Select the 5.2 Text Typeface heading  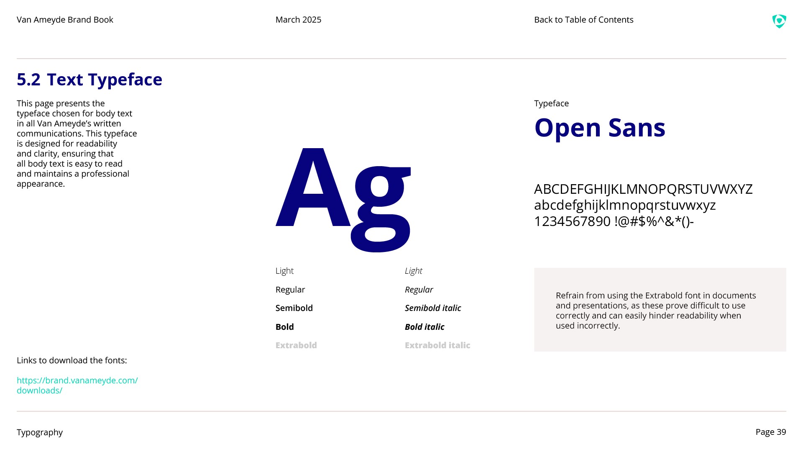(x=90, y=80)
